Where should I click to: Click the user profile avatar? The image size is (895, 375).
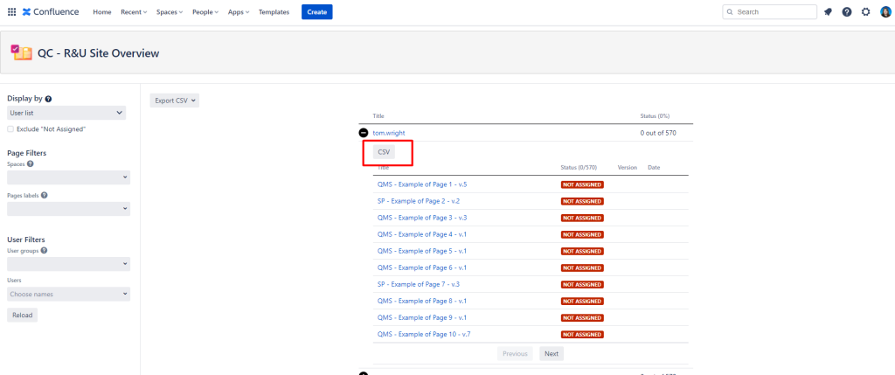pyautogui.click(x=884, y=12)
